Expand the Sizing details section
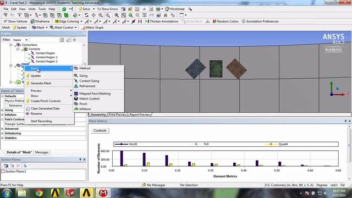 tap(2, 110)
